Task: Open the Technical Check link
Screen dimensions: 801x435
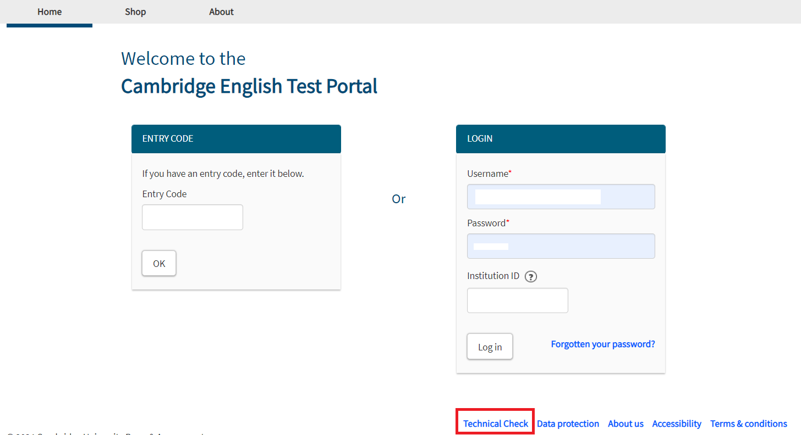Action: click(496, 423)
